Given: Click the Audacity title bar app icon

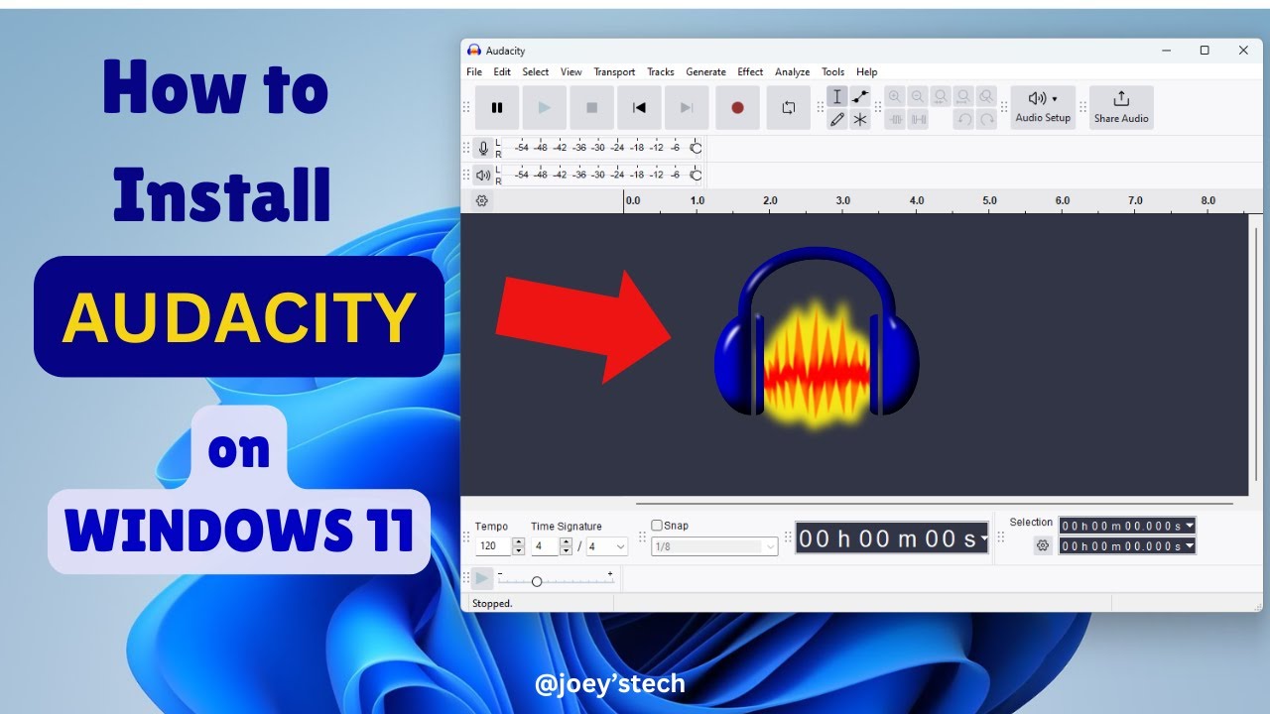Looking at the screenshot, I should pyautogui.click(x=474, y=51).
